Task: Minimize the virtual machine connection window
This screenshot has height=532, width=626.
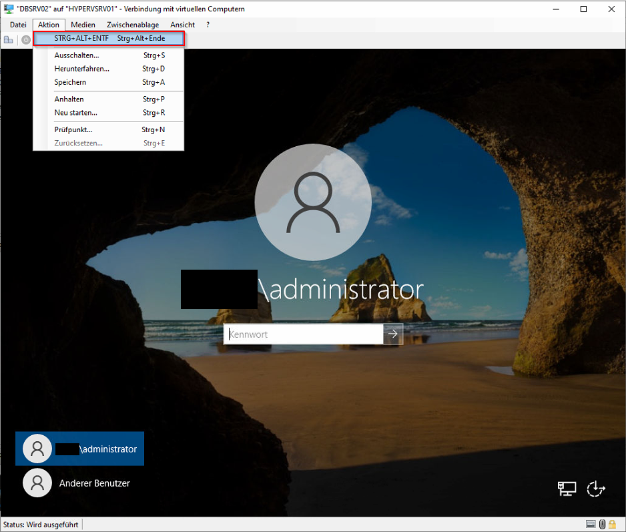Action: coord(556,9)
